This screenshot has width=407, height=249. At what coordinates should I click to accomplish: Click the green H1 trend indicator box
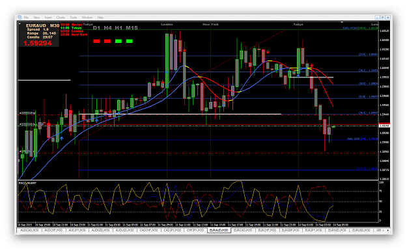click(119, 41)
